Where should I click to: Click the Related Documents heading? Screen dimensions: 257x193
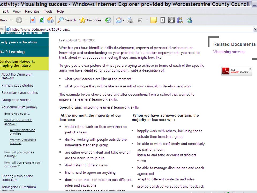[235, 44]
